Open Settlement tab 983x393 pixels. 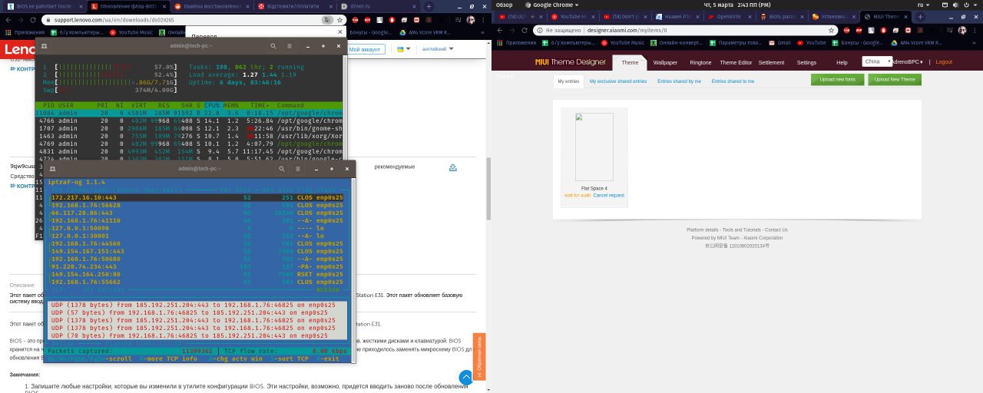pos(772,62)
